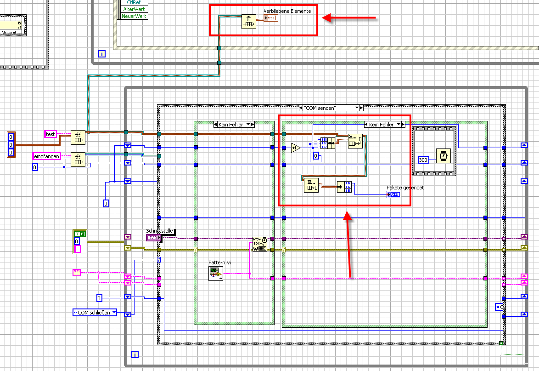This screenshot has height=371, width=539.
Task: Select the Obtain Queue node wired to test
Action: click(78, 137)
